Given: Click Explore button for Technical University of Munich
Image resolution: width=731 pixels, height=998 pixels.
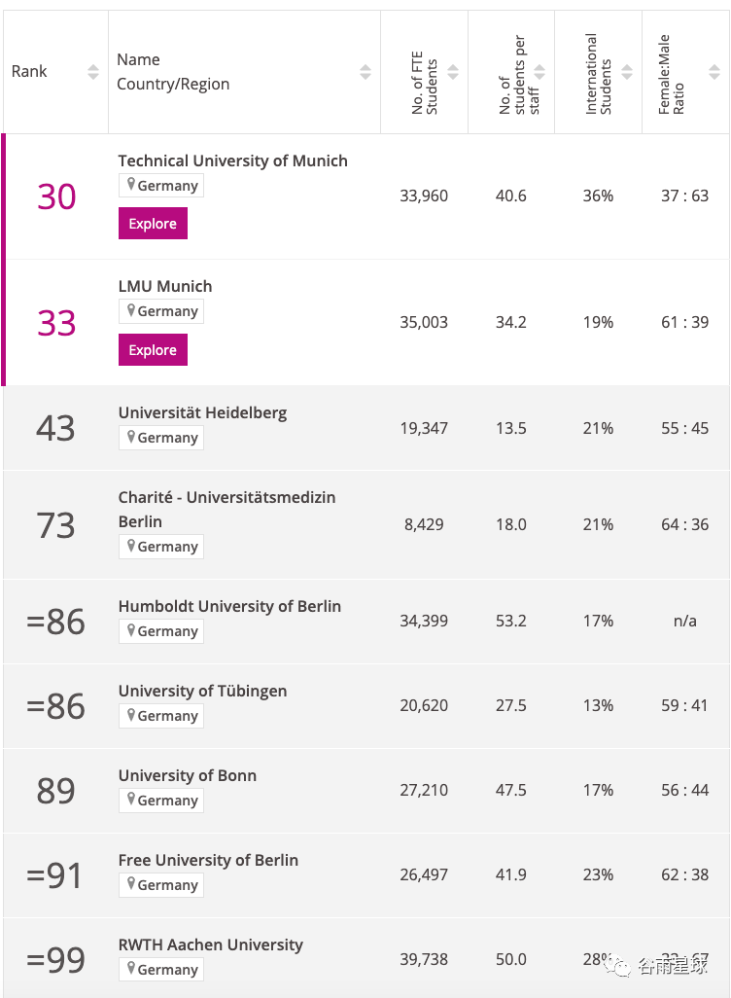Looking at the screenshot, I should (153, 224).
